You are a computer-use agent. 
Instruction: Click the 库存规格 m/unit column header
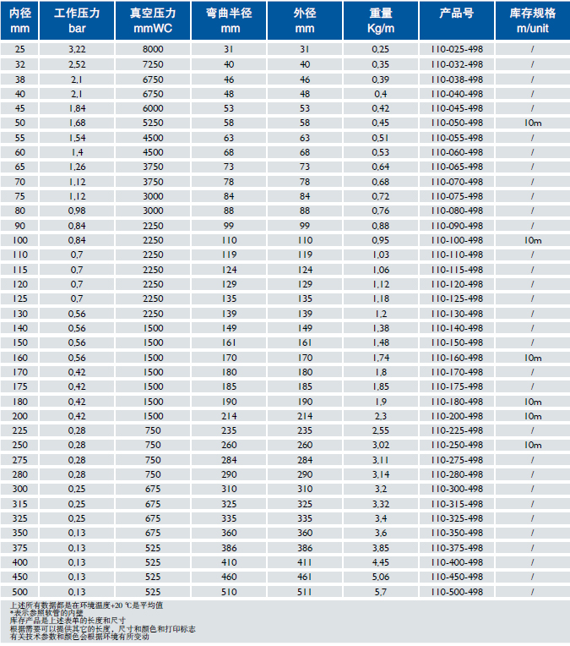click(532, 20)
